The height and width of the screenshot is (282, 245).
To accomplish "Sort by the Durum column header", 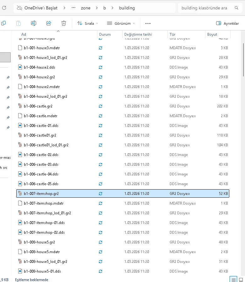I will (105, 34).
